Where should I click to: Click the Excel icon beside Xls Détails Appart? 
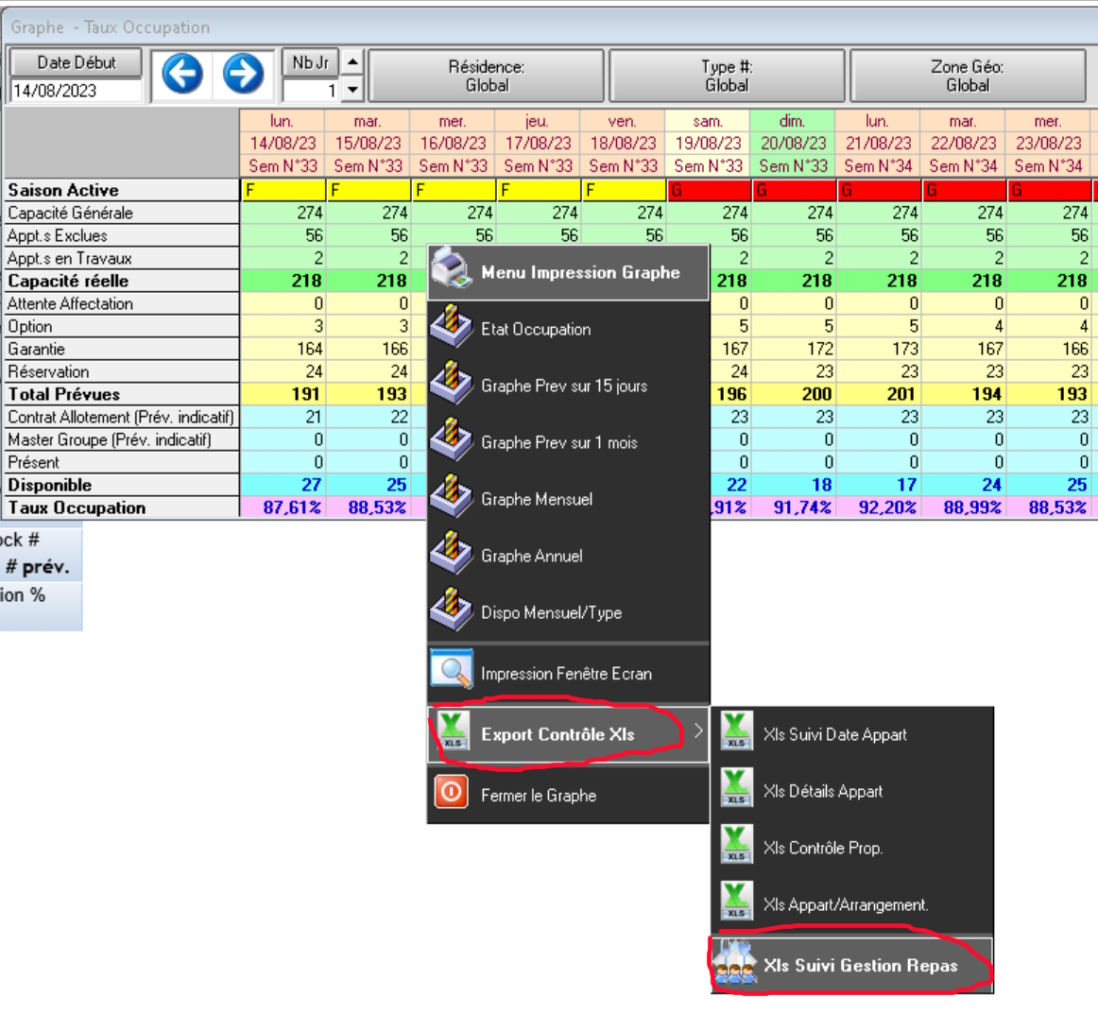(x=736, y=789)
